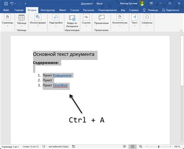Viewport: 184px width, 149px height.
Task: Click the TimeWeb hyperlink
Action: point(60,85)
